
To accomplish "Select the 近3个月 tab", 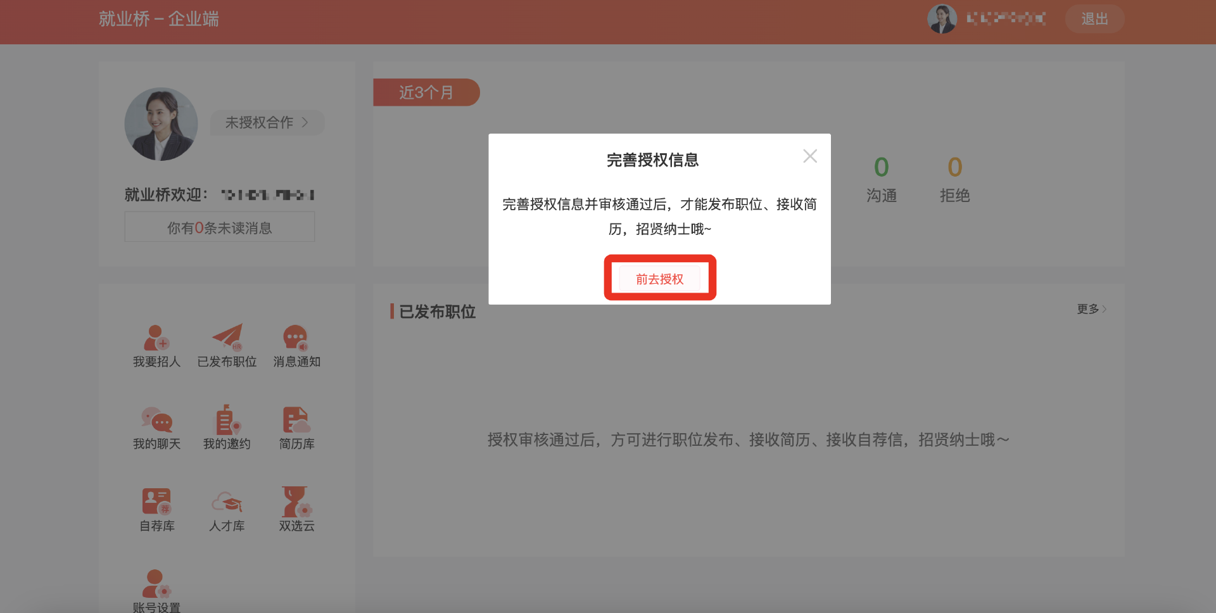I will point(426,92).
